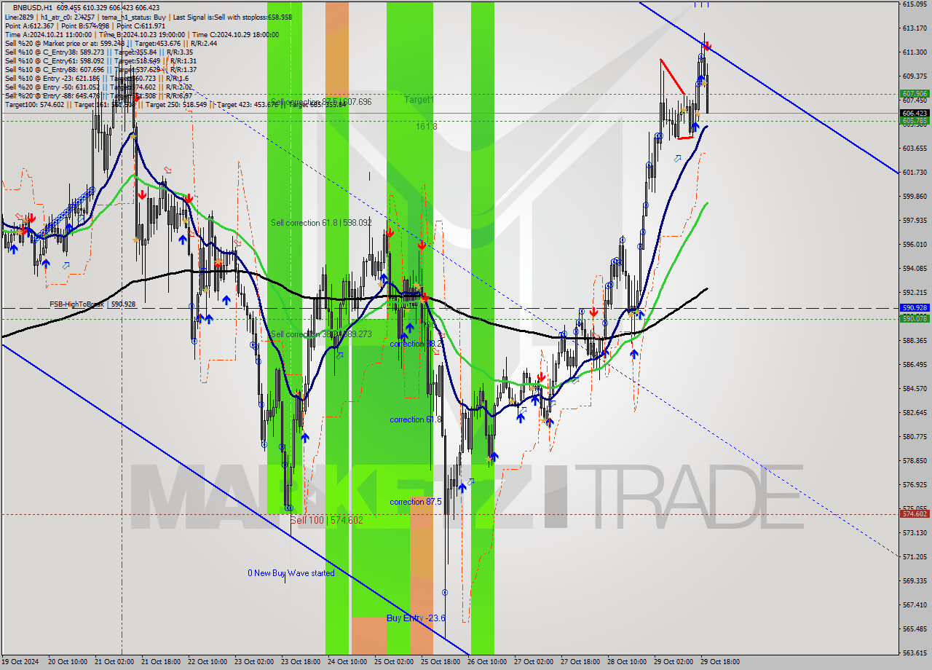
Task: Click the red 574.602 price tag
Action: click(x=915, y=513)
